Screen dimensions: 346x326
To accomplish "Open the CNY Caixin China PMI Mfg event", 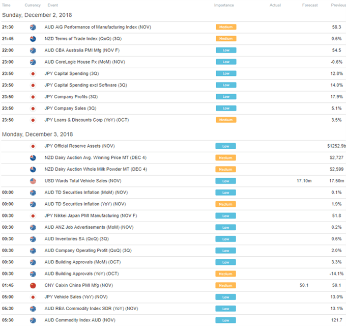I will [78, 285].
